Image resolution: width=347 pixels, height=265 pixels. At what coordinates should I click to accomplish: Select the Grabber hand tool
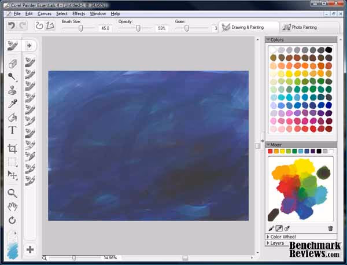(12, 207)
